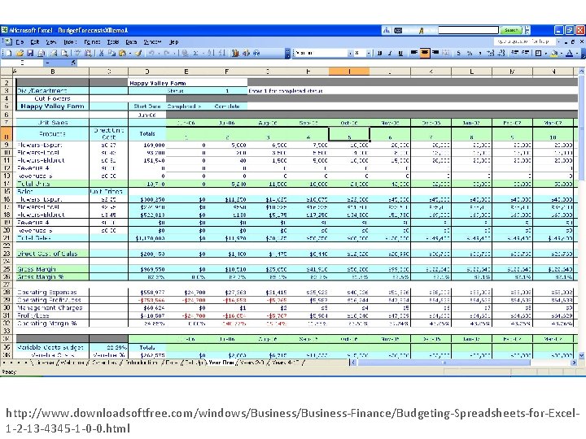586x439 pixels.
Task: Open Print Preview from the toolbar
Action: point(64,54)
